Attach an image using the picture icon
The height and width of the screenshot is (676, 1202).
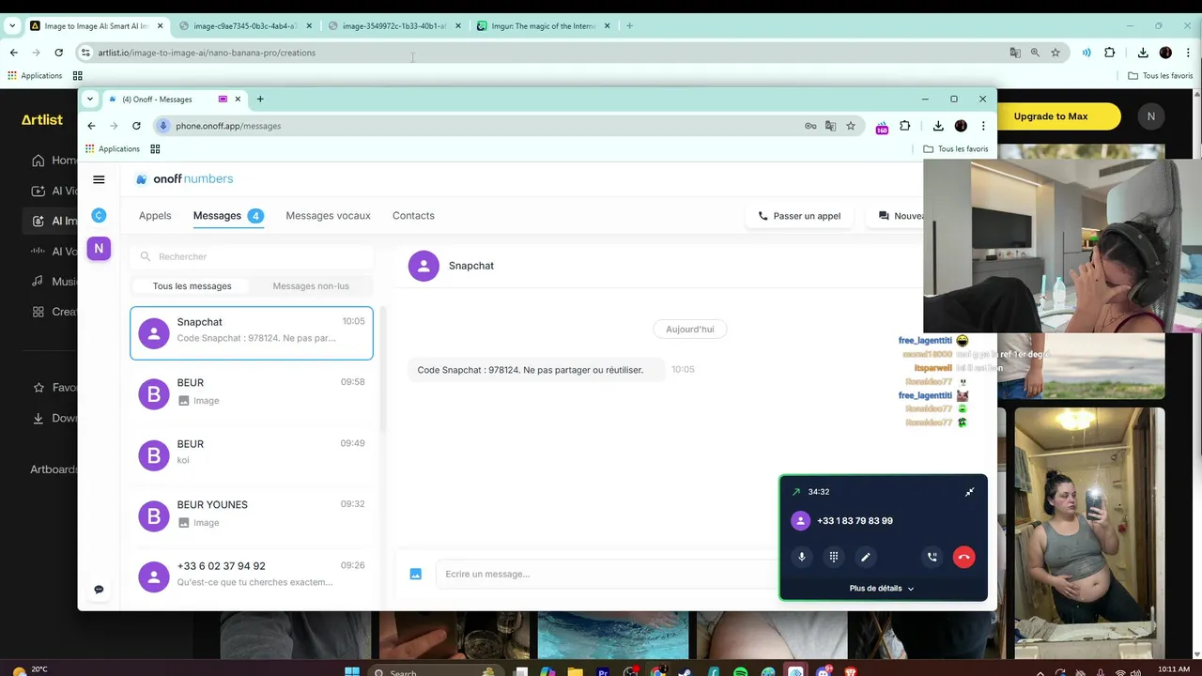(x=416, y=574)
